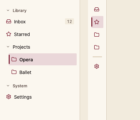Open the Inbox text label
This screenshot has width=140, height=120.
pyautogui.click(x=20, y=22)
